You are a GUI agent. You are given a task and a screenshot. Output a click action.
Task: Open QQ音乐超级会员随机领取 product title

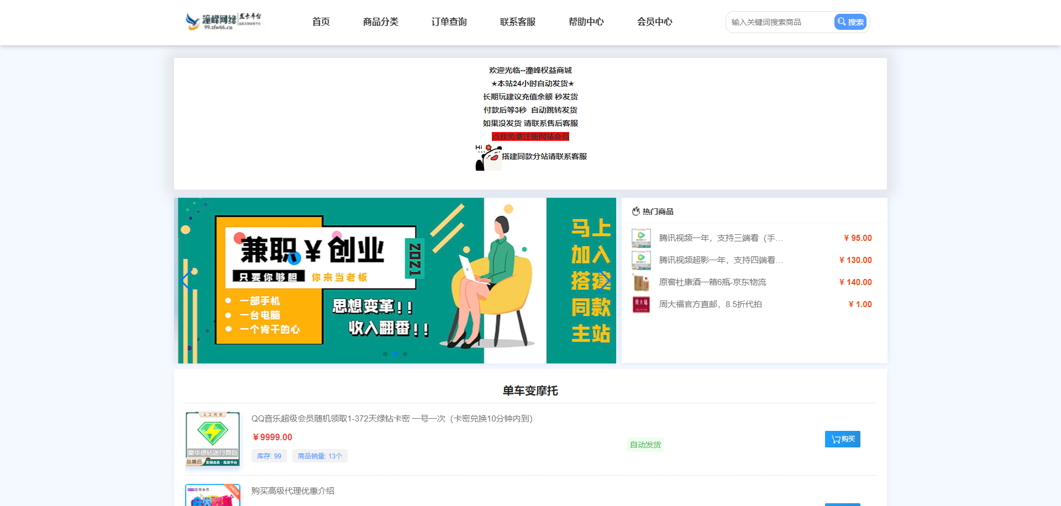tap(392, 419)
